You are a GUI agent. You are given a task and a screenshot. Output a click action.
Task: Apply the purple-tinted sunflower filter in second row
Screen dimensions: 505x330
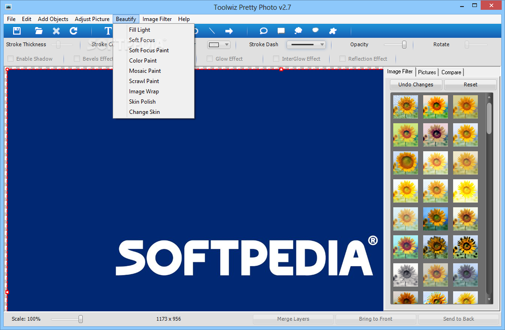[435, 135]
